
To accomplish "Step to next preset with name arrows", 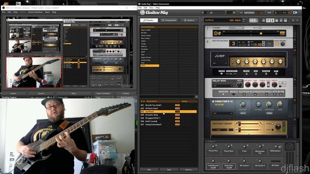I will point(244,21).
